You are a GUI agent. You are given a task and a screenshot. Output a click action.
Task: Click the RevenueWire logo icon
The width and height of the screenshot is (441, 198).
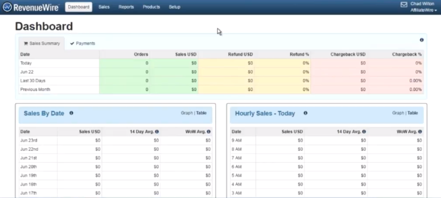point(7,7)
